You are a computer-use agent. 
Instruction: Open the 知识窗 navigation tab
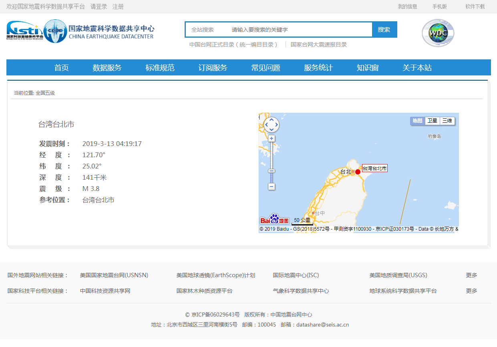click(x=367, y=67)
